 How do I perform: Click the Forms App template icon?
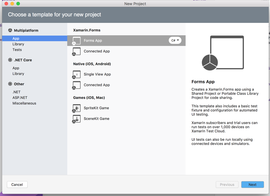pyautogui.click(x=76, y=41)
